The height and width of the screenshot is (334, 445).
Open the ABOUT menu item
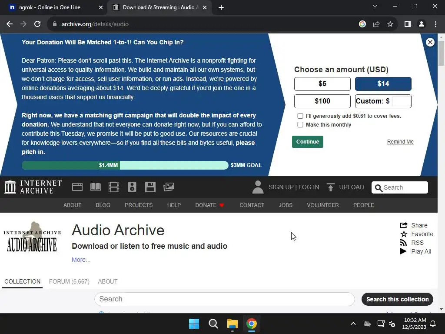click(73, 205)
